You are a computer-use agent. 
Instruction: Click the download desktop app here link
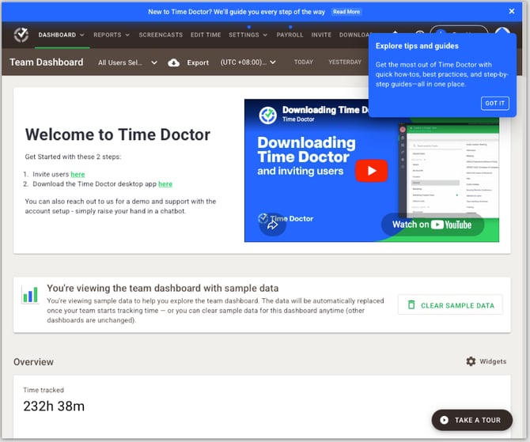[165, 184]
